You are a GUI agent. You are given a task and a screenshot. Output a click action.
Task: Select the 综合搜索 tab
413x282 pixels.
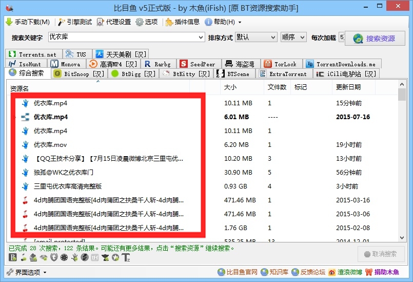28,73
